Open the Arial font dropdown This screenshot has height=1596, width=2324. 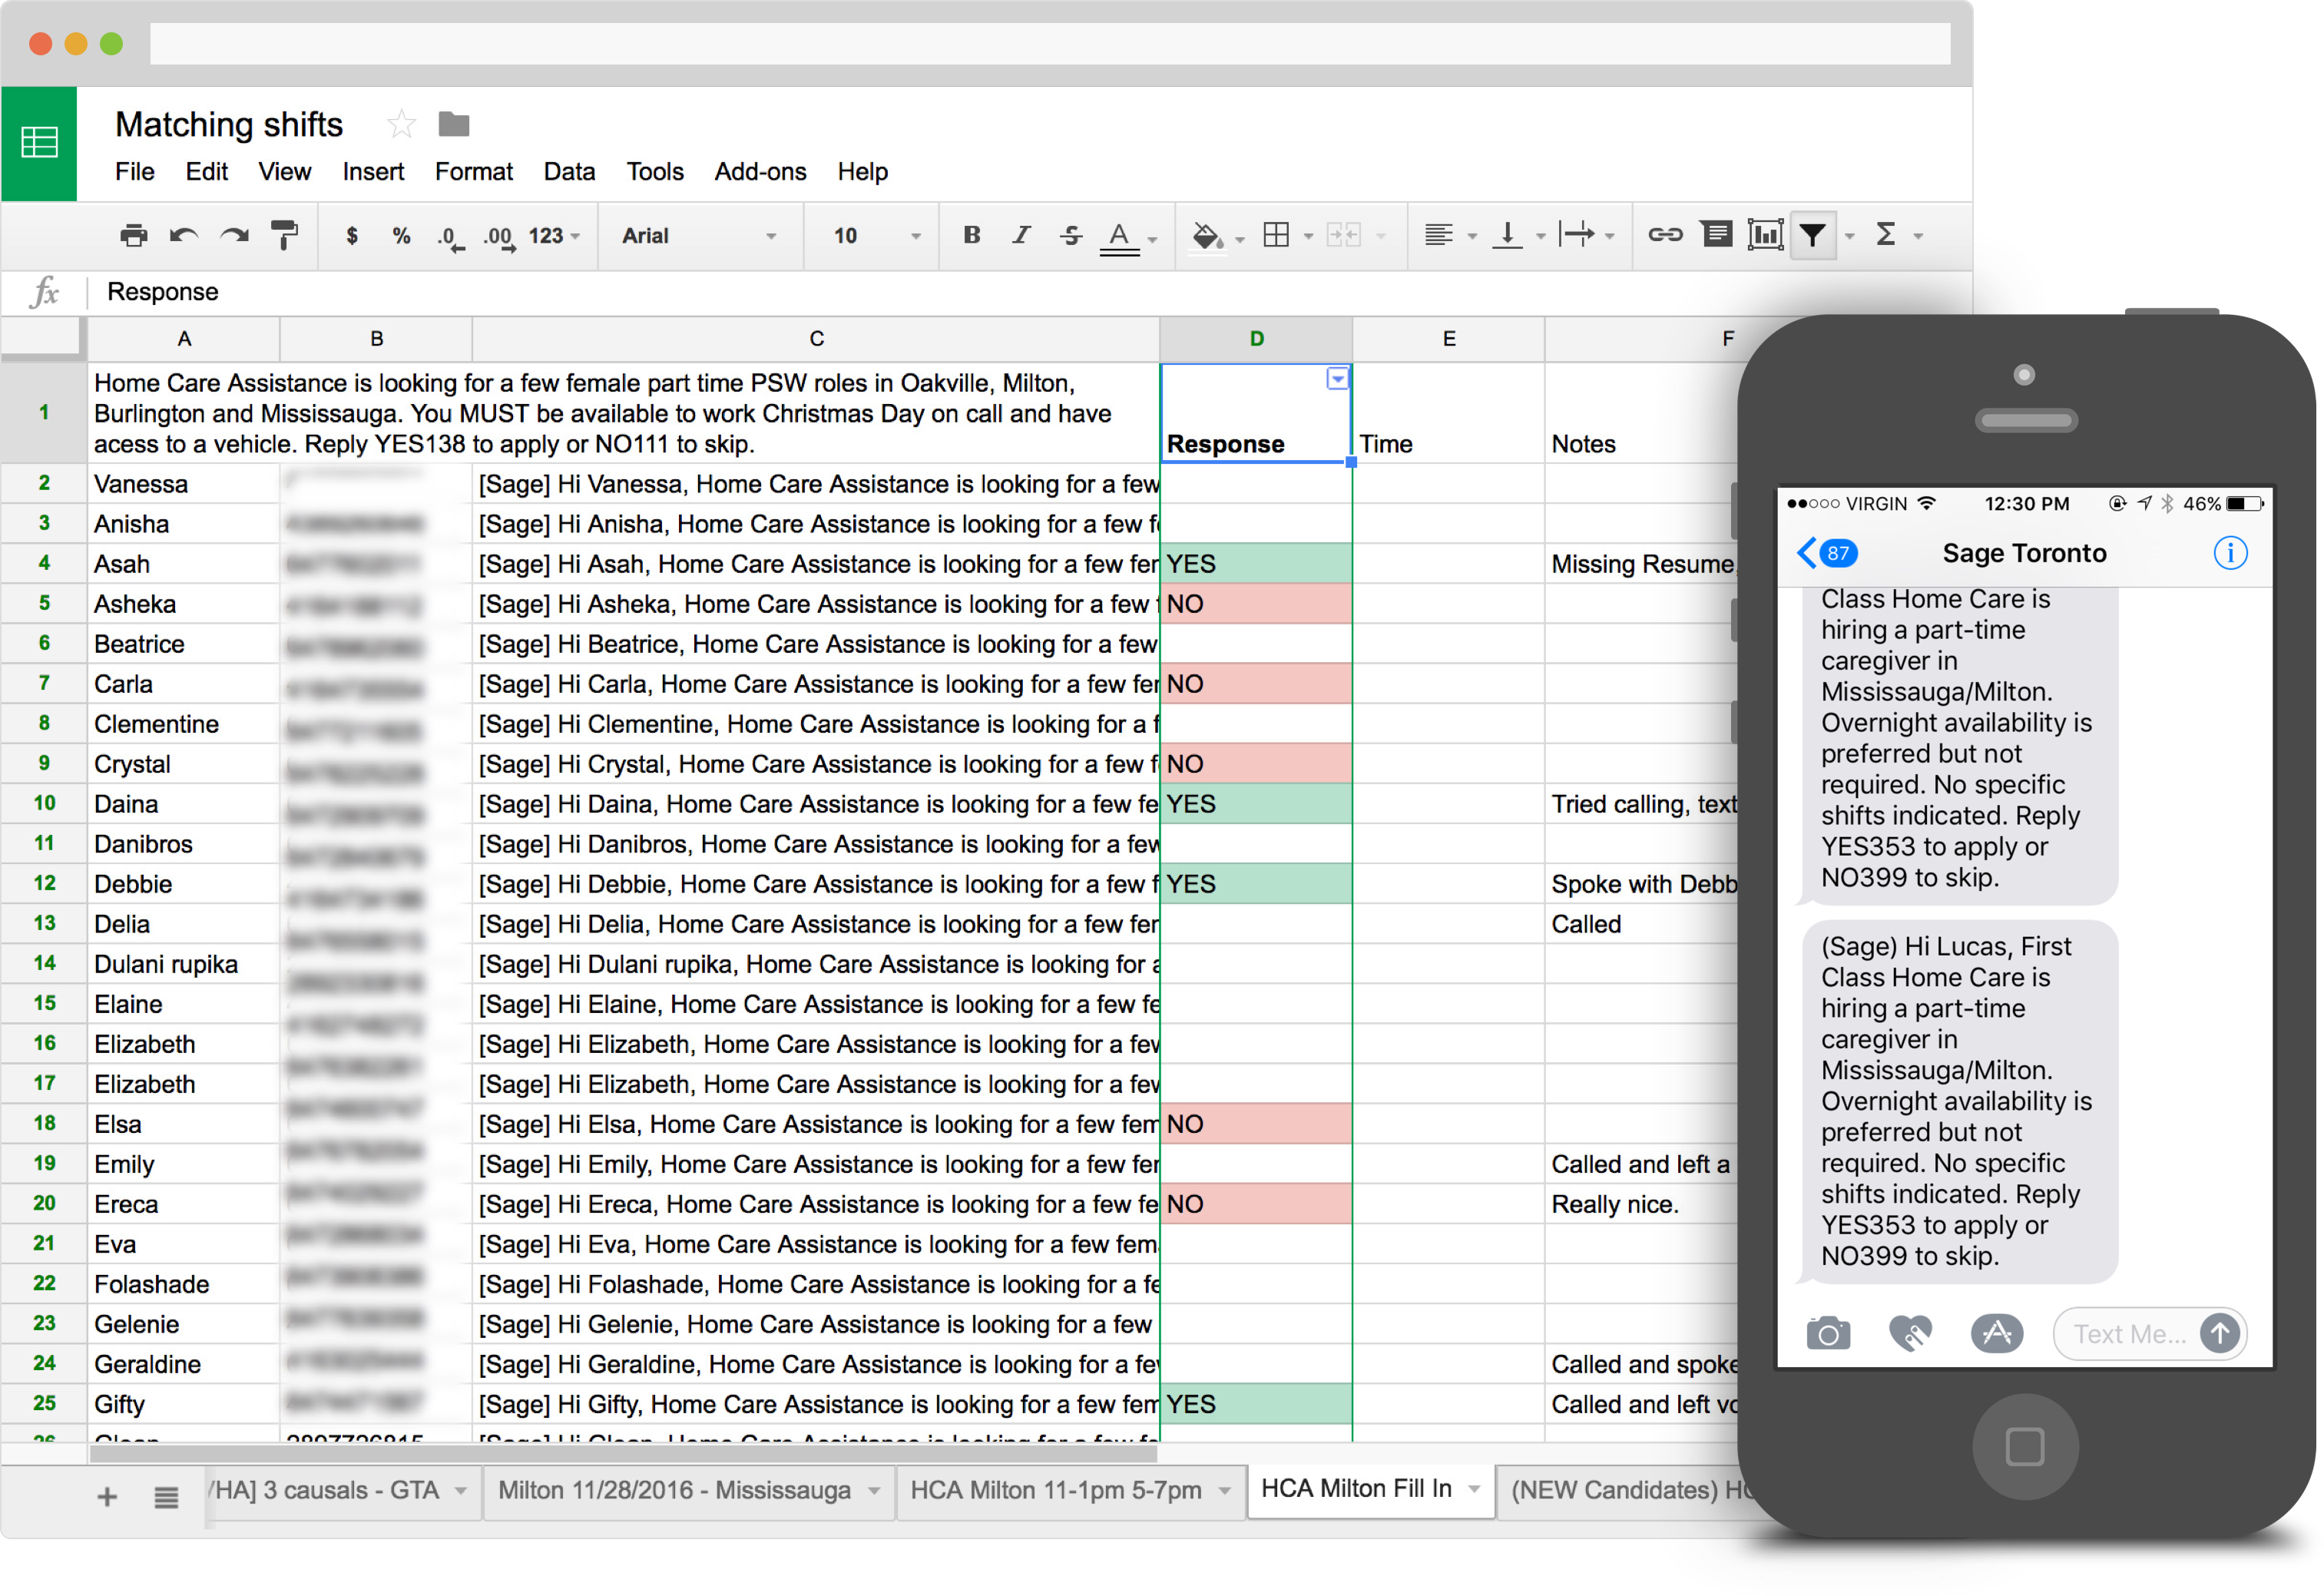[x=699, y=236]
